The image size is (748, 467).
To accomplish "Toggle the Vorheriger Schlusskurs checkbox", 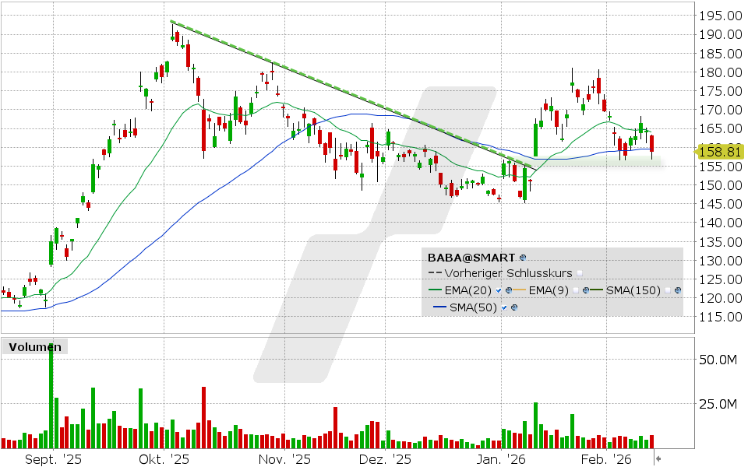I will tap(580, 273).
